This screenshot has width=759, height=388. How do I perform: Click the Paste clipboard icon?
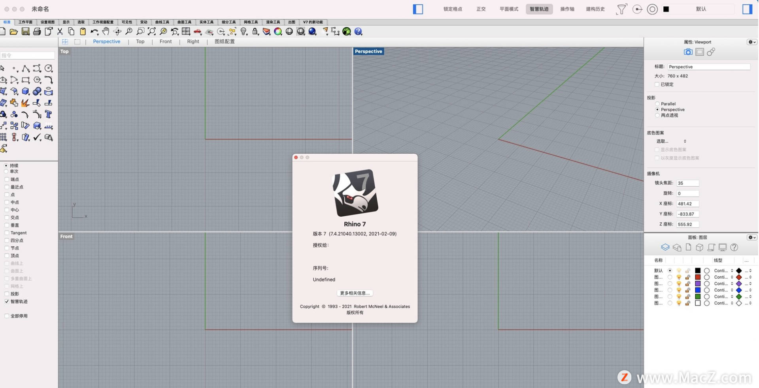[x=83, y=32]
